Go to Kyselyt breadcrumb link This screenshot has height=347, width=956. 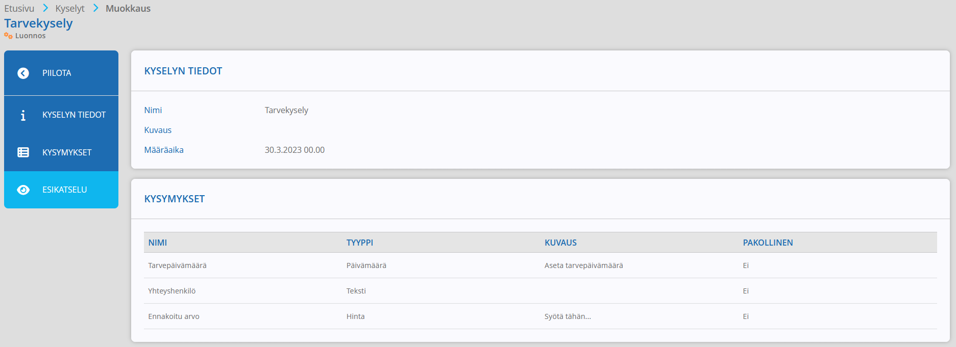(x=70, y=9)
